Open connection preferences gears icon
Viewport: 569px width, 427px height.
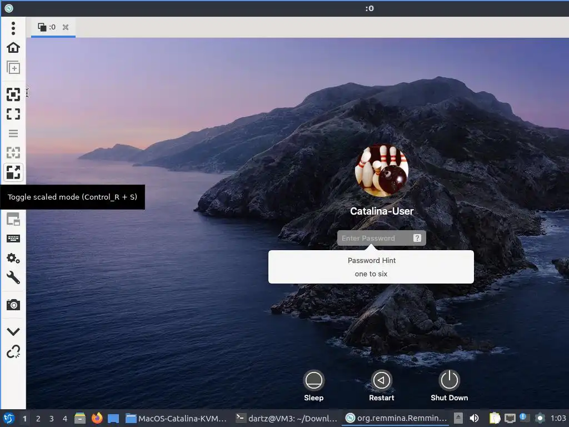point(13,258)
